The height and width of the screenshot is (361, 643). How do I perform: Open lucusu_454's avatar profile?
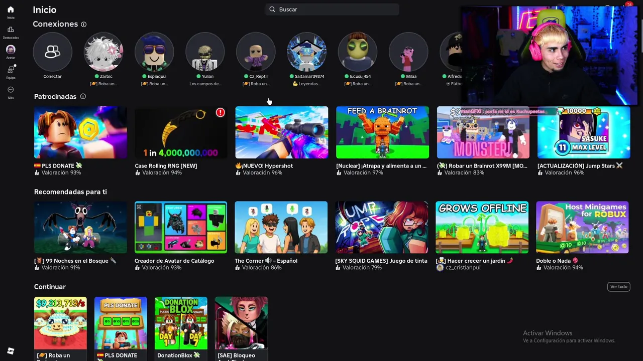358,52
